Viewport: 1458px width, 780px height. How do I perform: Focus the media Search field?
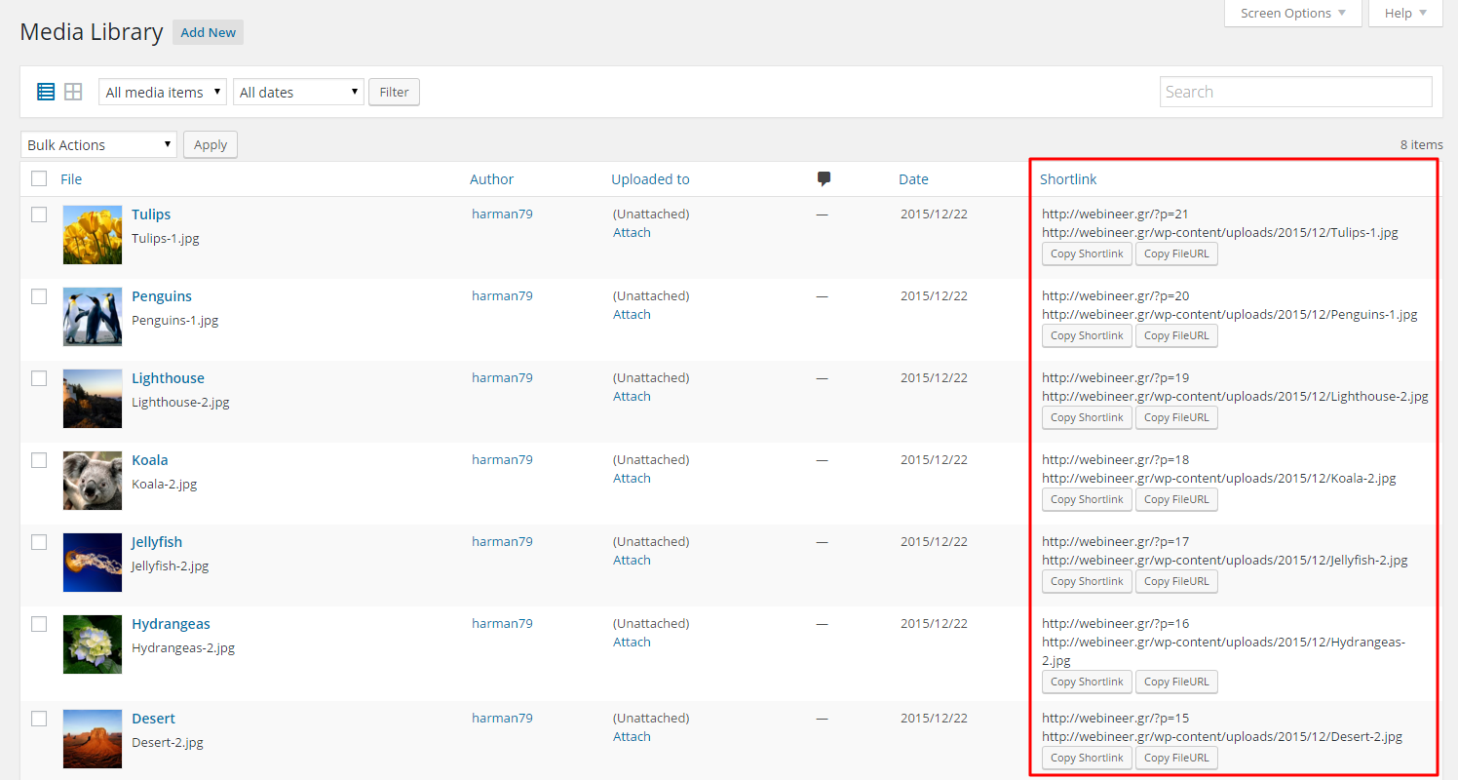(1296, 92)
